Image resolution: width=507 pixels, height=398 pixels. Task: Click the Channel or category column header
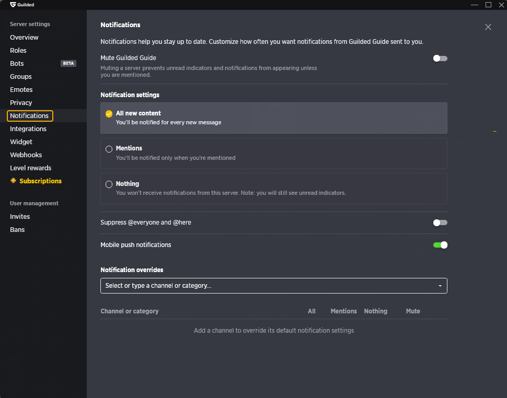point(129,311)
